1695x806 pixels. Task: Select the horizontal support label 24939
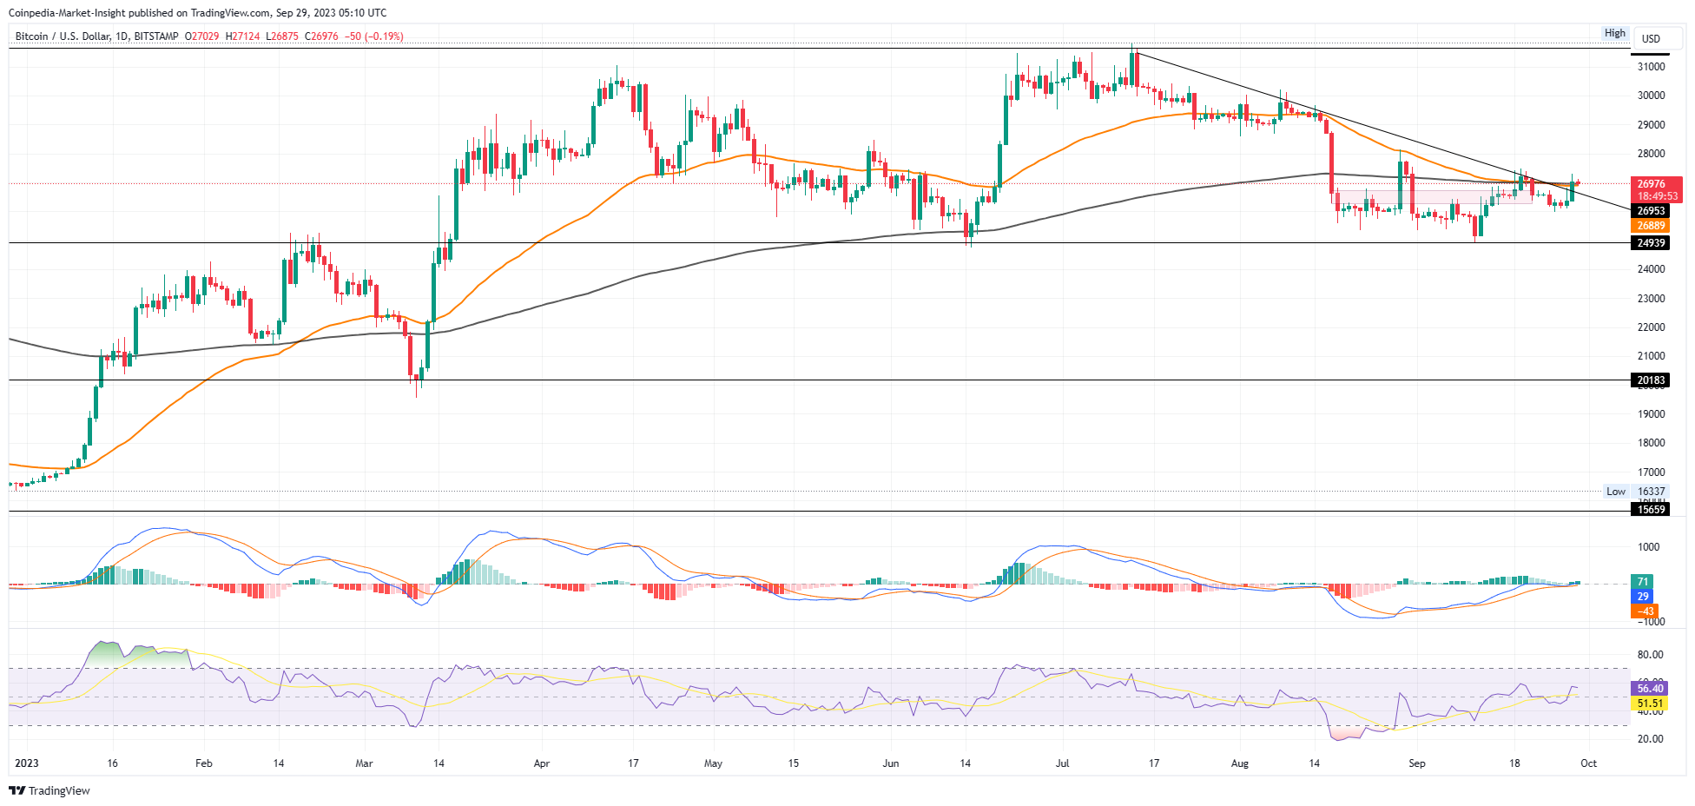[1651, 243]
